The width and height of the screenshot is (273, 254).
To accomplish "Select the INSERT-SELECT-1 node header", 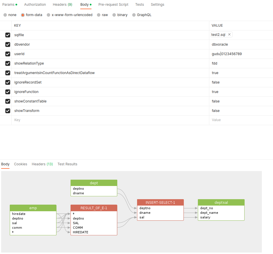I will click(160, 202).
